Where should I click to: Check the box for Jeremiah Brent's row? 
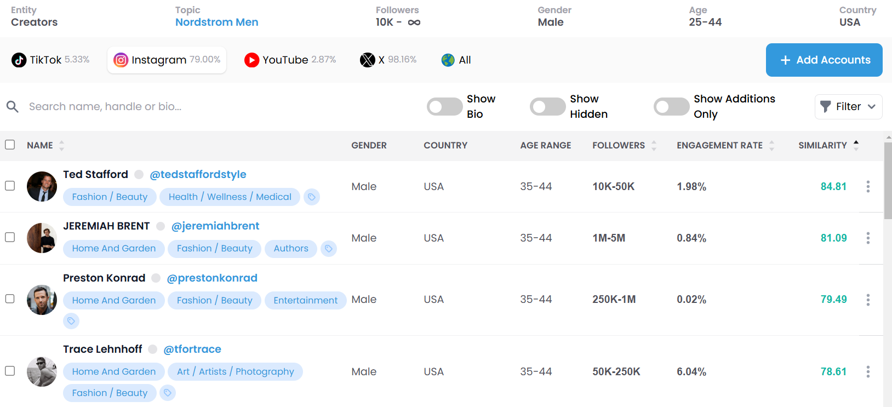click(10, 237)
